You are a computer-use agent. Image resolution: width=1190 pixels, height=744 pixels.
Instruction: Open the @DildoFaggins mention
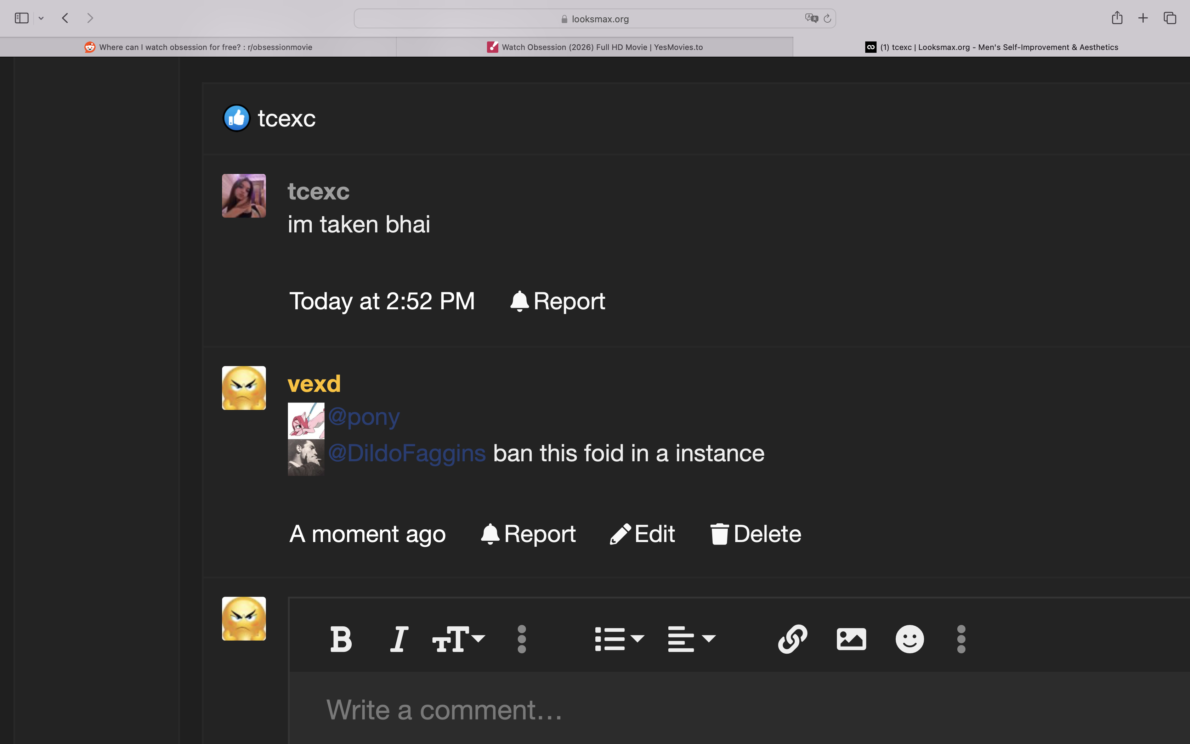407,453
